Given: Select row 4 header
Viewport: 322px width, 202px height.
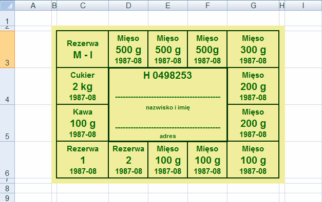Looking at the screenshot, I should 7,86.
